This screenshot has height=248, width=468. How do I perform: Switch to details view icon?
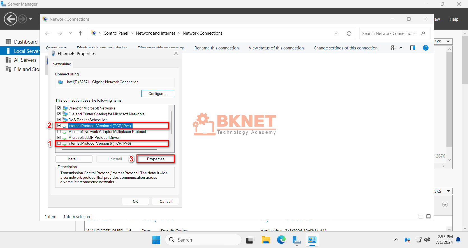(x=421, y=216)
